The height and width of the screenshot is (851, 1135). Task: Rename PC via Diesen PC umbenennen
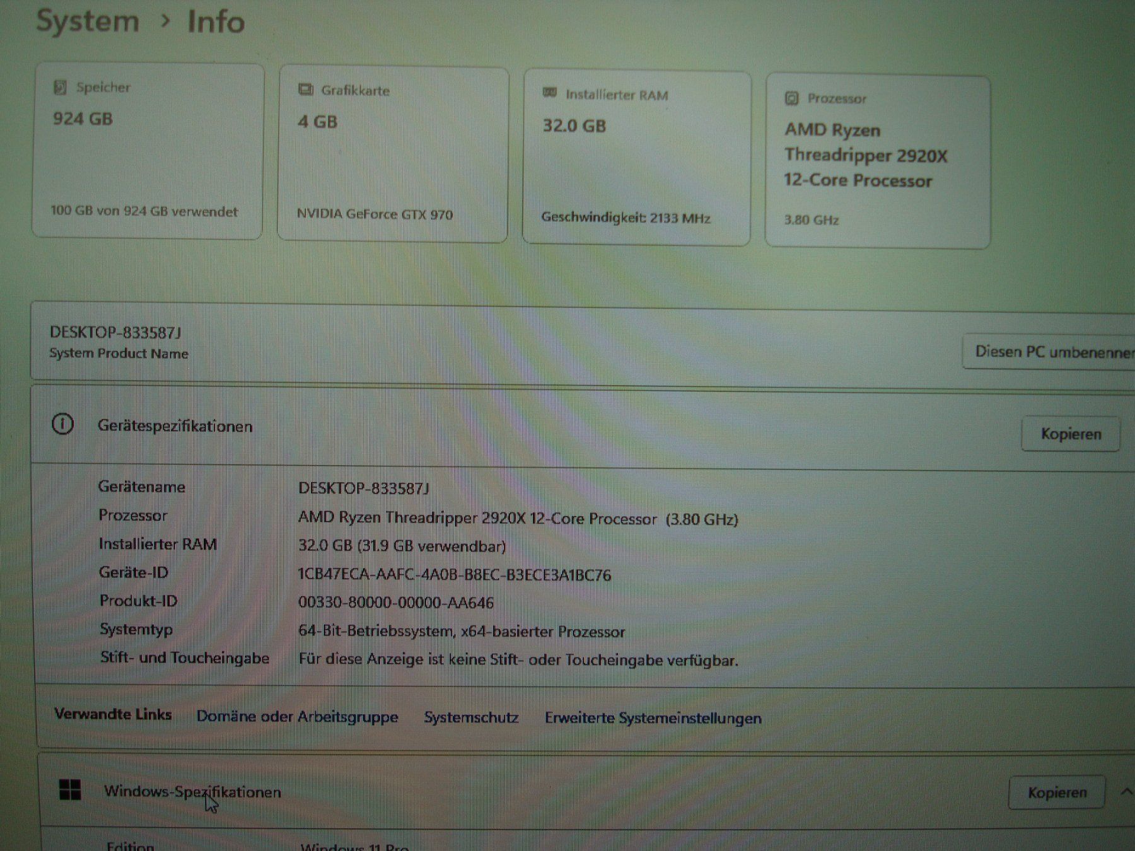pos(1049,352)
